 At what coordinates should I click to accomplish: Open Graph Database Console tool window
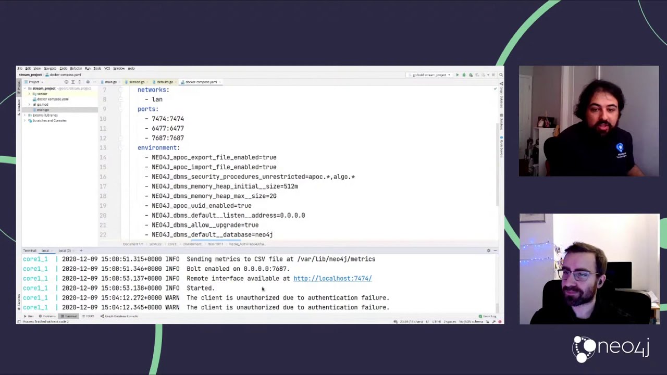[x=119, y=316]
